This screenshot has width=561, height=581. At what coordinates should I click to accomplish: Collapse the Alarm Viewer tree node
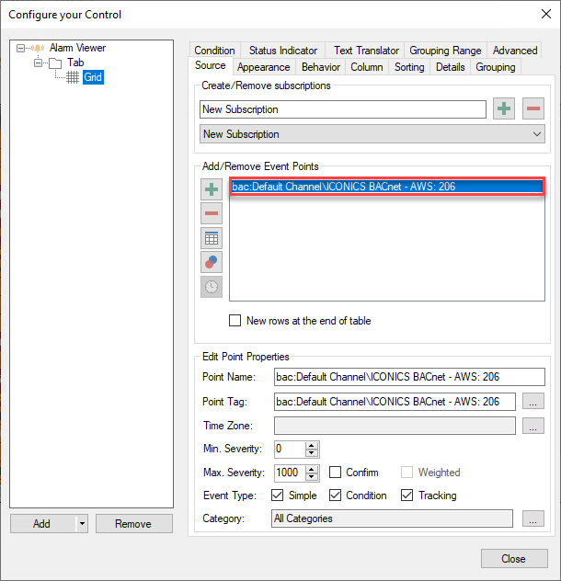tap(21, 48)
